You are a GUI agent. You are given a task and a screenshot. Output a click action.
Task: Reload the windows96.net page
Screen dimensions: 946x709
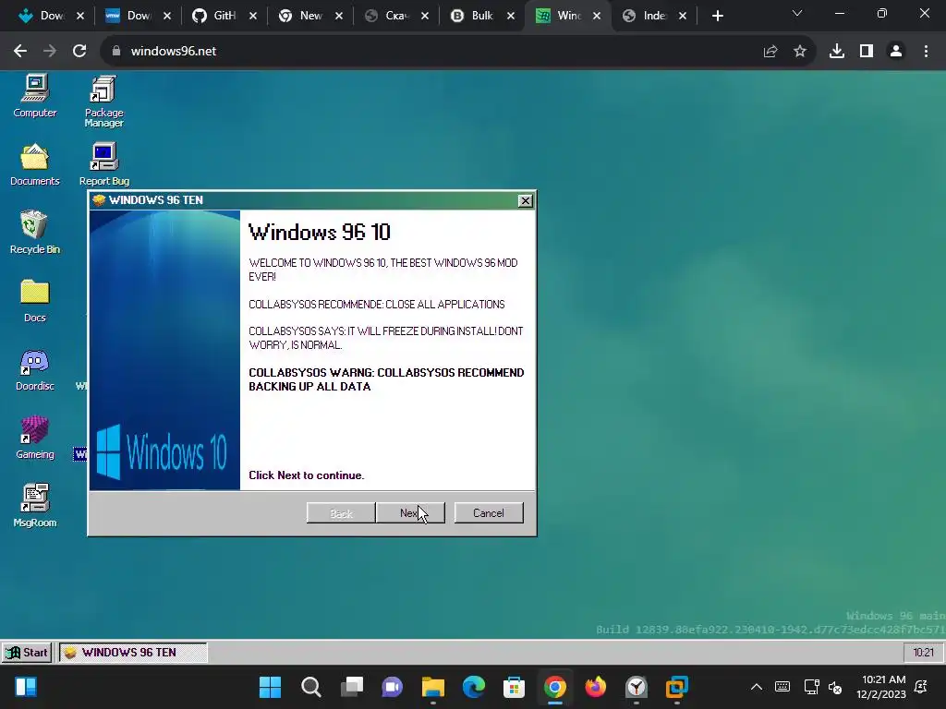(79, 52)
